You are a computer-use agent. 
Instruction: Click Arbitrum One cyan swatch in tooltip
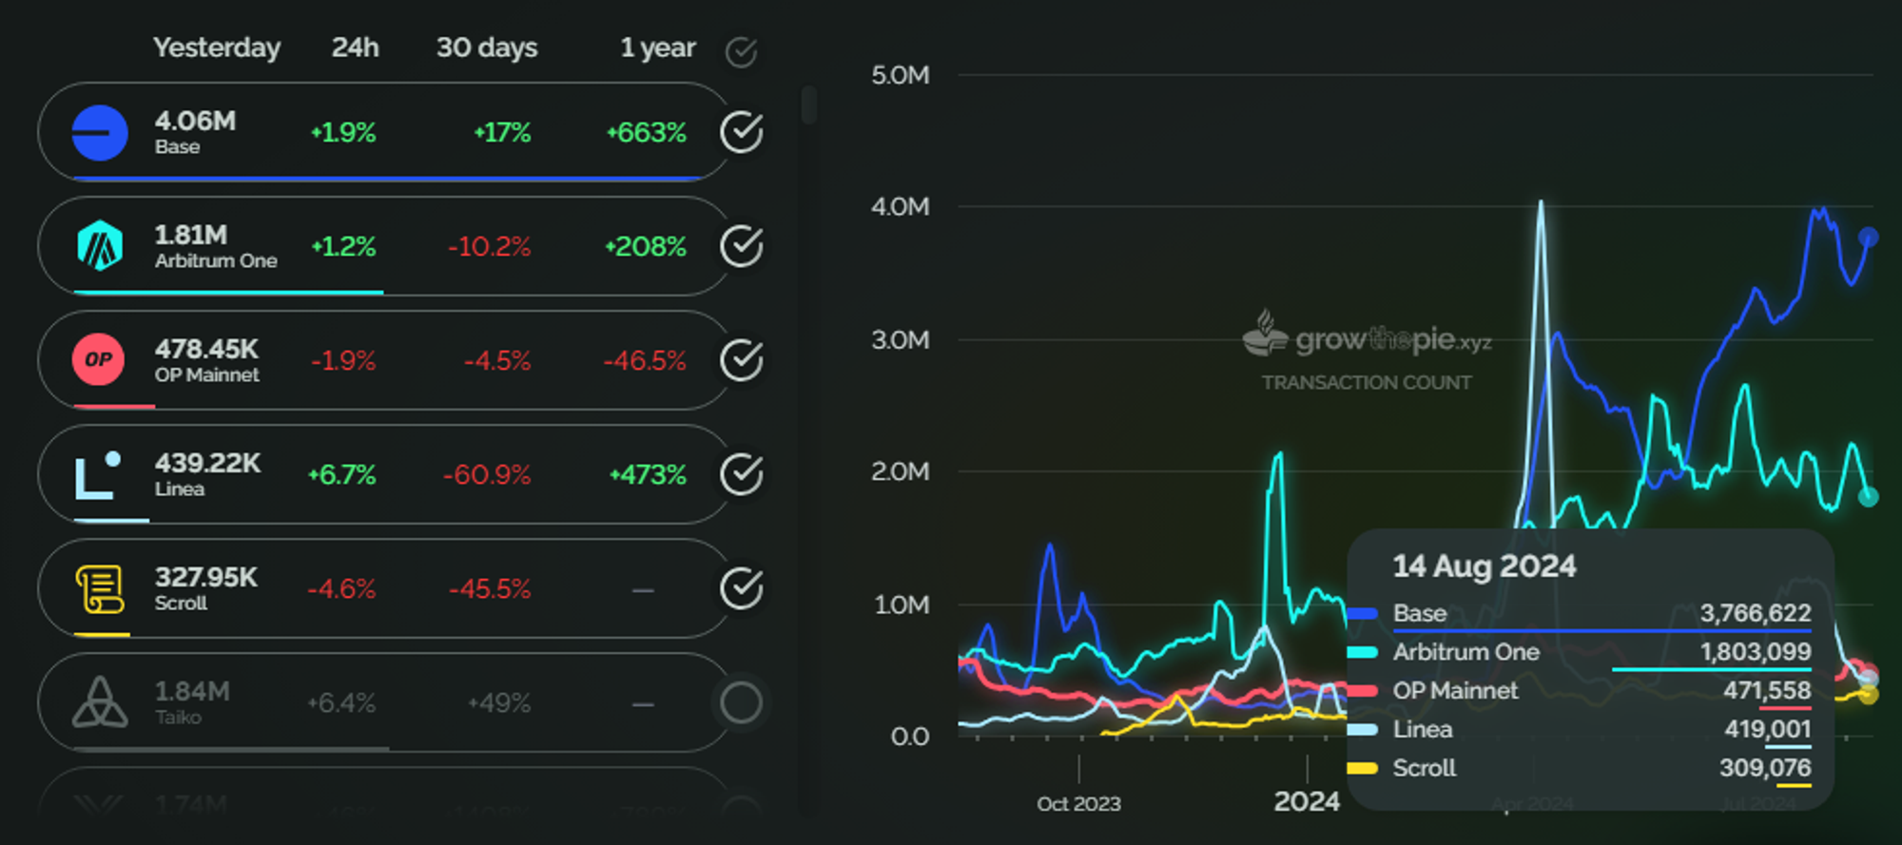[x=1363, y=652]
